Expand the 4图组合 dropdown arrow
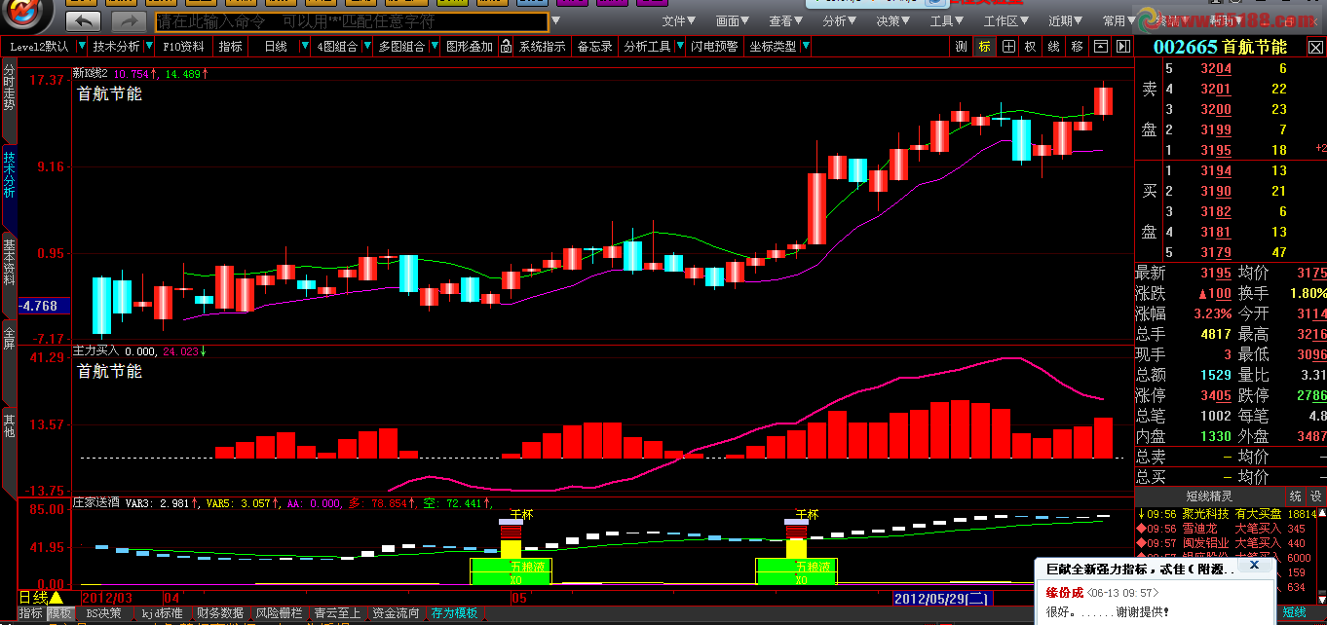1327x625 pixels. [365, 46]
